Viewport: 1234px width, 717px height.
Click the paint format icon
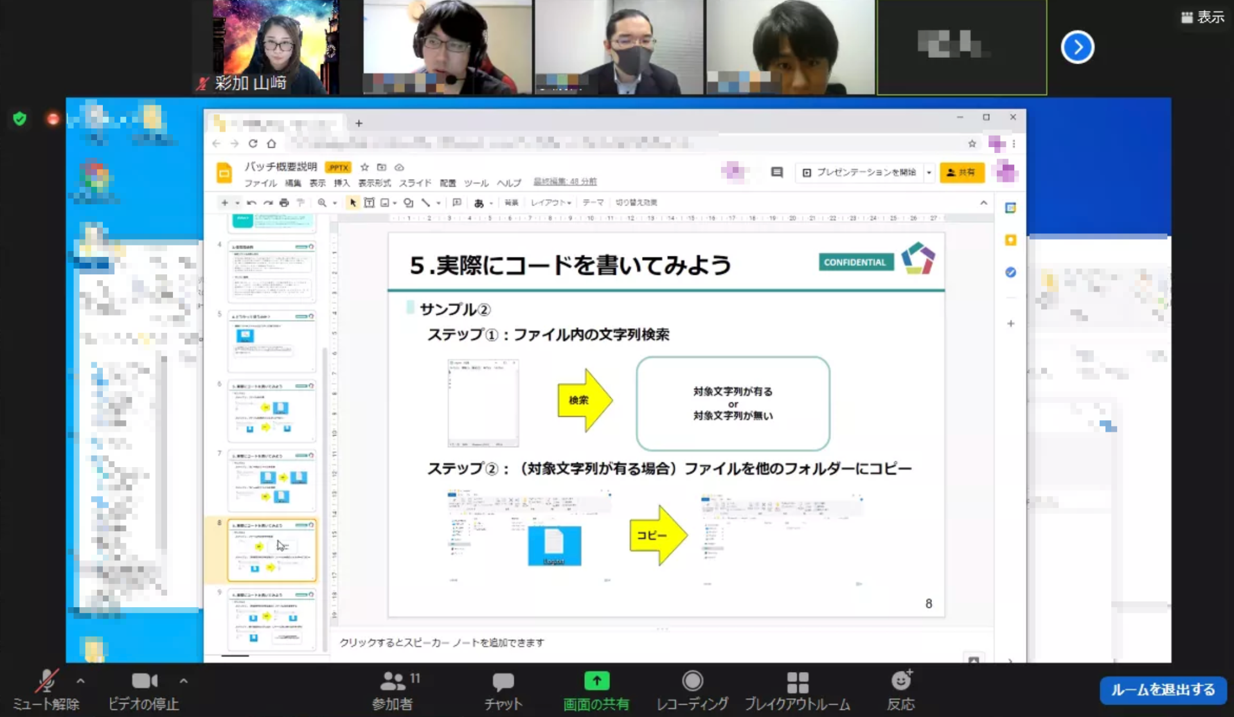click(x=300, y=202)
